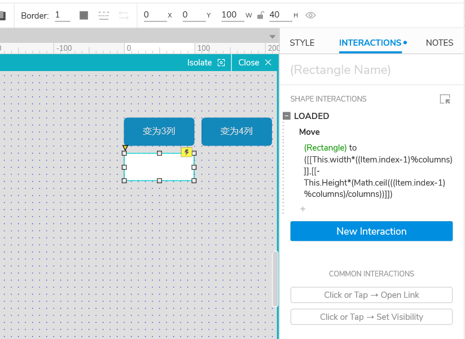
Task: Click the canvas vertical scrollbar
Action: click(x=275, y=279)
